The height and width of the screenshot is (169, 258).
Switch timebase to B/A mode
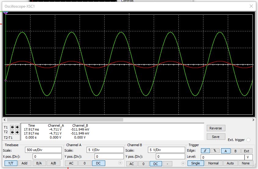click(39, 163)
